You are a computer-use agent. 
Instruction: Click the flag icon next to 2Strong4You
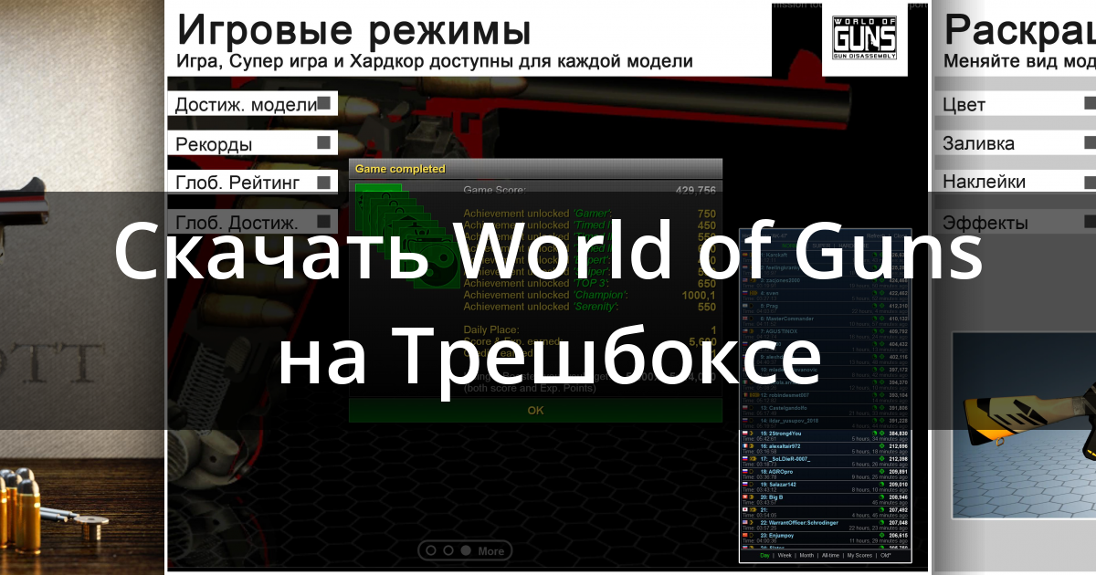745,434
